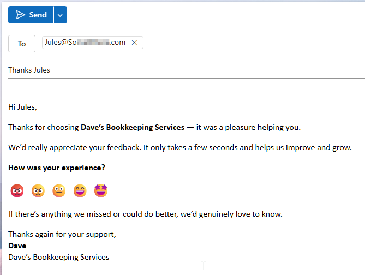Click the line If there's anything we missed
Image resolution: width=365 pixels, height=275 pixels.
pyautogui.click(x=145, y=214)
